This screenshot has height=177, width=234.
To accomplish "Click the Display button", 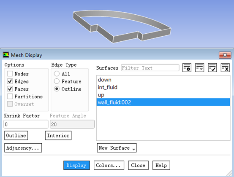I will point(76,165).
